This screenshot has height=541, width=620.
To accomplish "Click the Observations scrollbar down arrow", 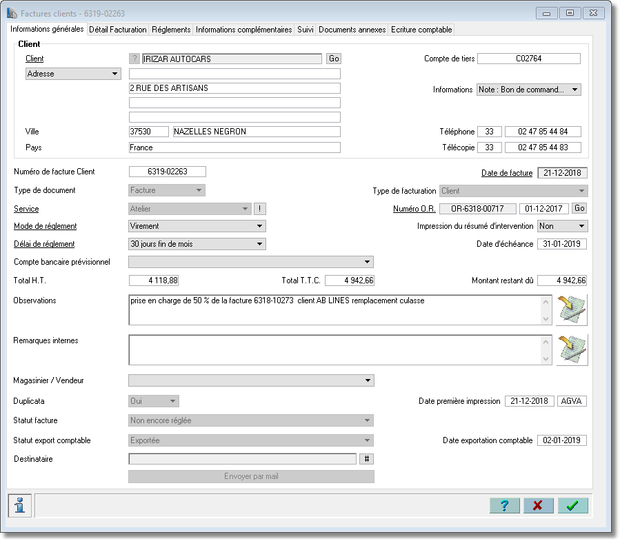I will [x=546, y=319].
